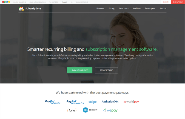185x119 pixels.
Task: Open the Add-Ons nav link
Action: point(137,8)
